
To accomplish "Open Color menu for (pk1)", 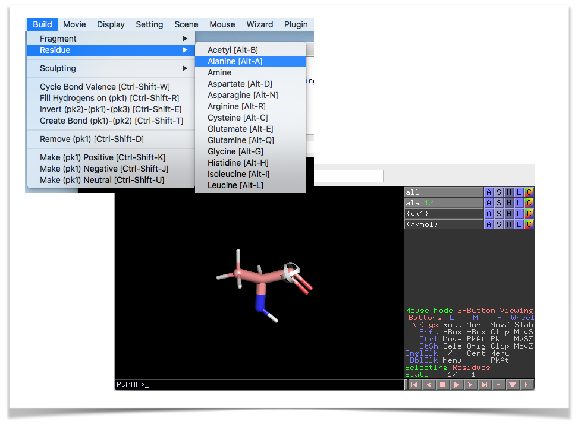I will pyautogui.click(x=529, y=213).
